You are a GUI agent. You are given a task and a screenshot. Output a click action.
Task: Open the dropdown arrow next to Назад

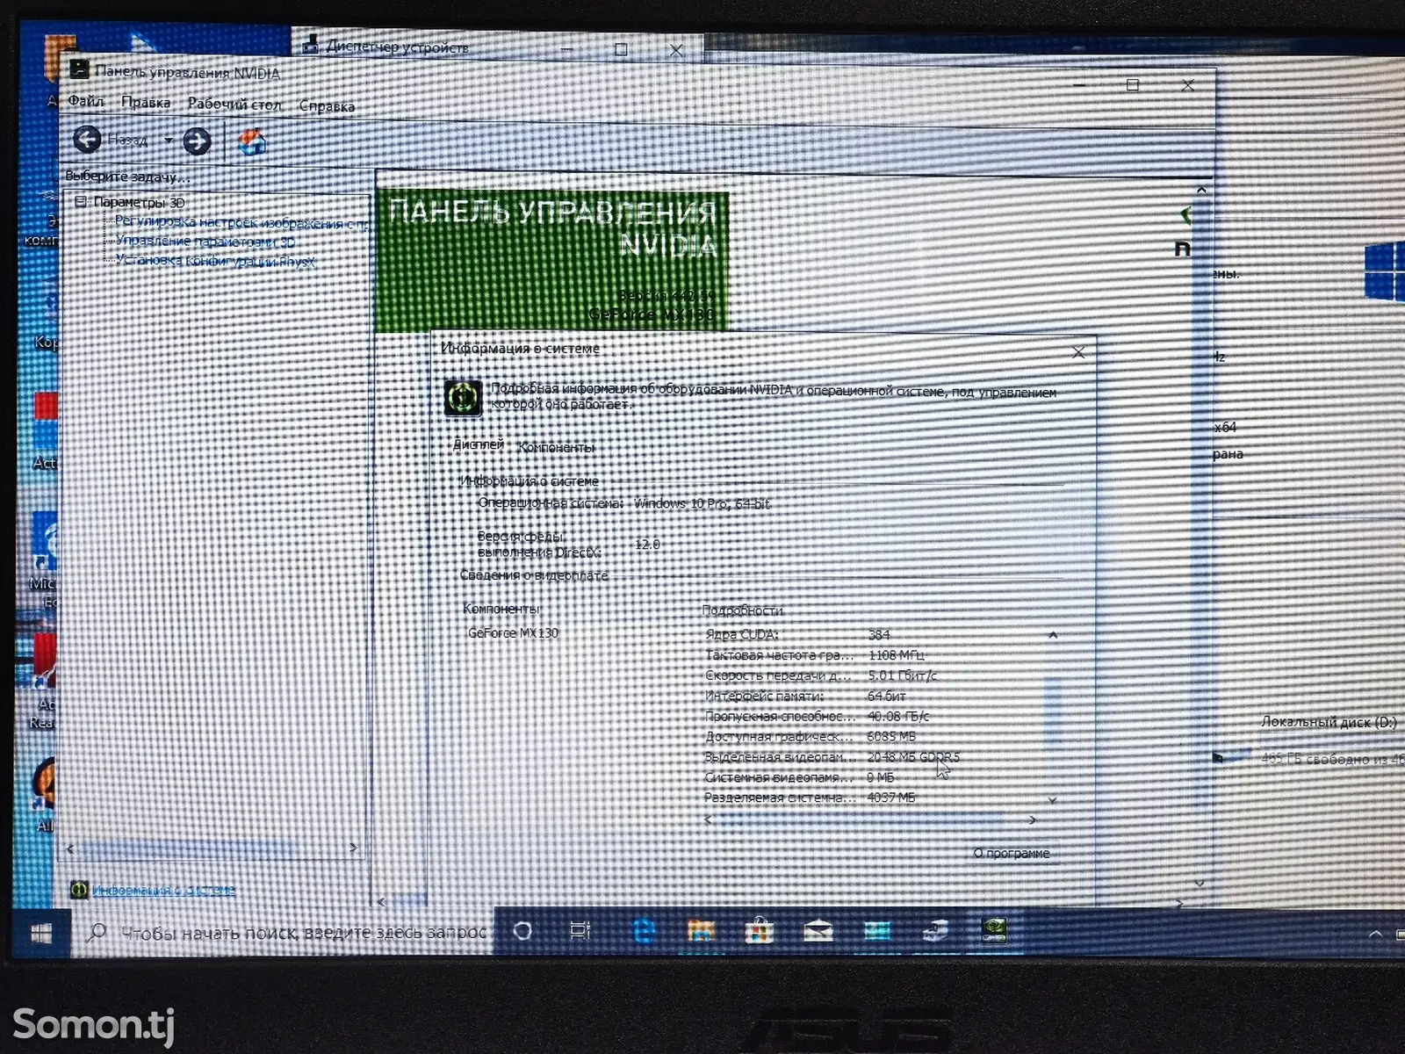(x=168, y=141)
